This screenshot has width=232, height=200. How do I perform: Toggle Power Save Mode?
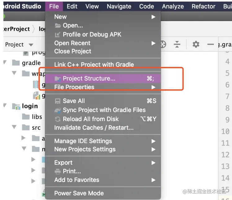pos(103,193)
